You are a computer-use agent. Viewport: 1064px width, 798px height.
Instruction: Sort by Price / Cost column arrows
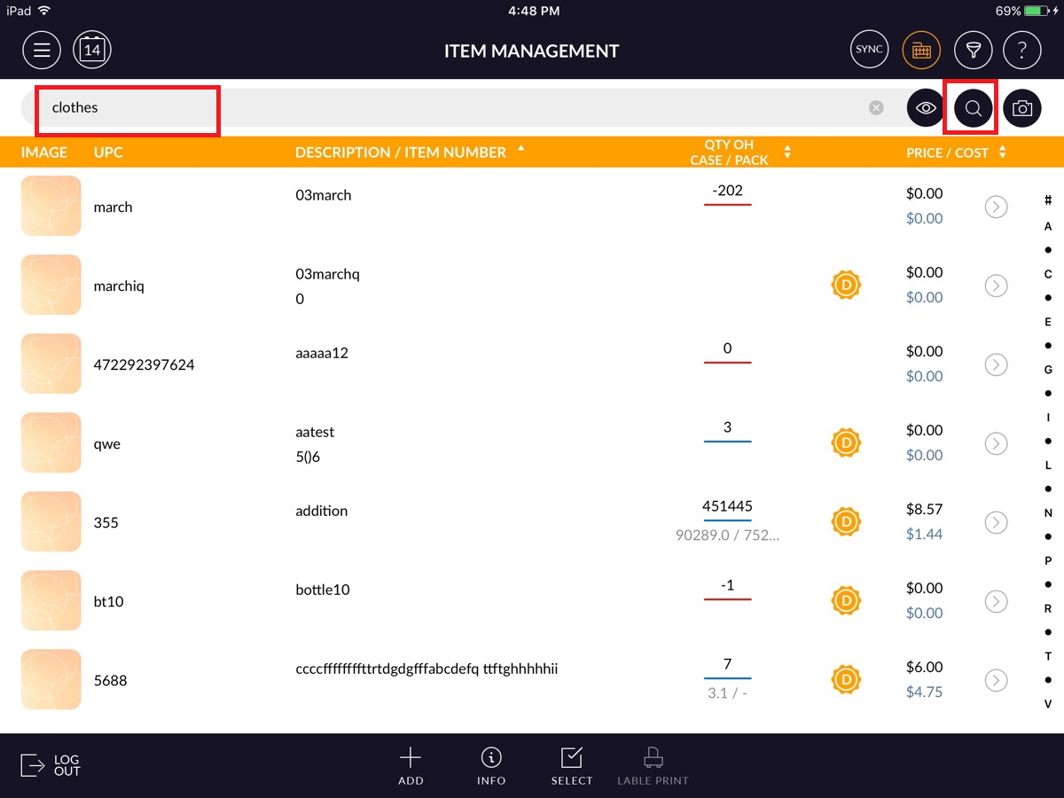[x=1002, y=153]
